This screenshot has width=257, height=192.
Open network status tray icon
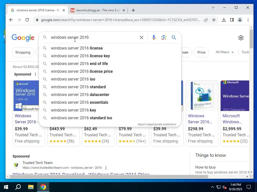[219, 187]
